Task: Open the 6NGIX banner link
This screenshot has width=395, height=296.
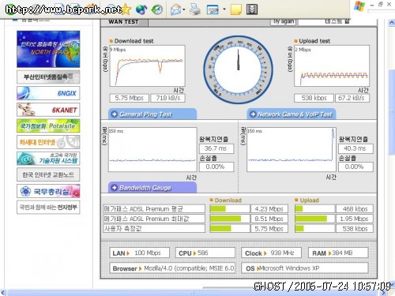Action: pos(48,93)
